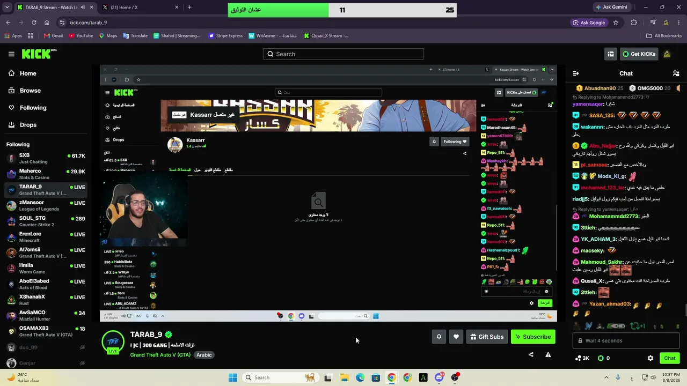Click the Get KICKs button
687x386 pixels.
click(x=639, y=54)
